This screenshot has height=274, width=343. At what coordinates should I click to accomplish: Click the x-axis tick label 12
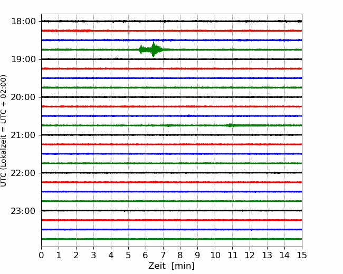point(250,255)
